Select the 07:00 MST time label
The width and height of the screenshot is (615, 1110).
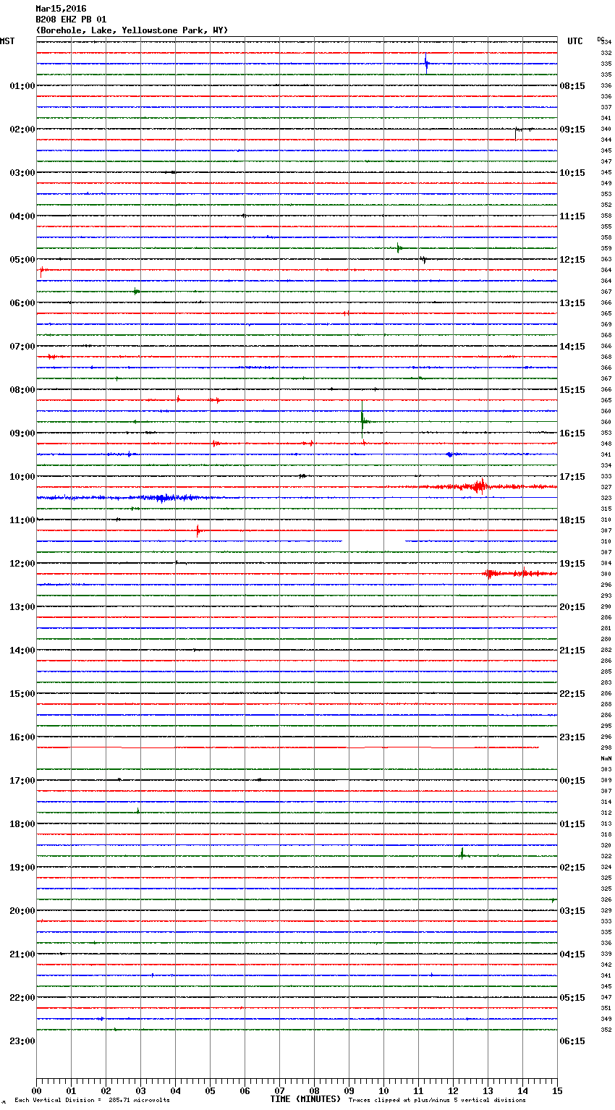(x=22, y=347)
